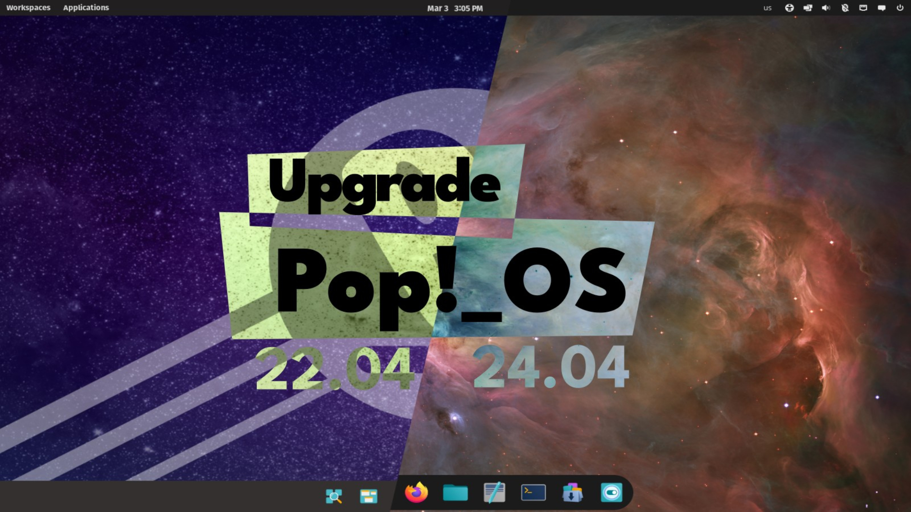Click the disabled Bluetooth indicator
The width and height of the screenshot is (911, 512).
(x=845, y=8)
